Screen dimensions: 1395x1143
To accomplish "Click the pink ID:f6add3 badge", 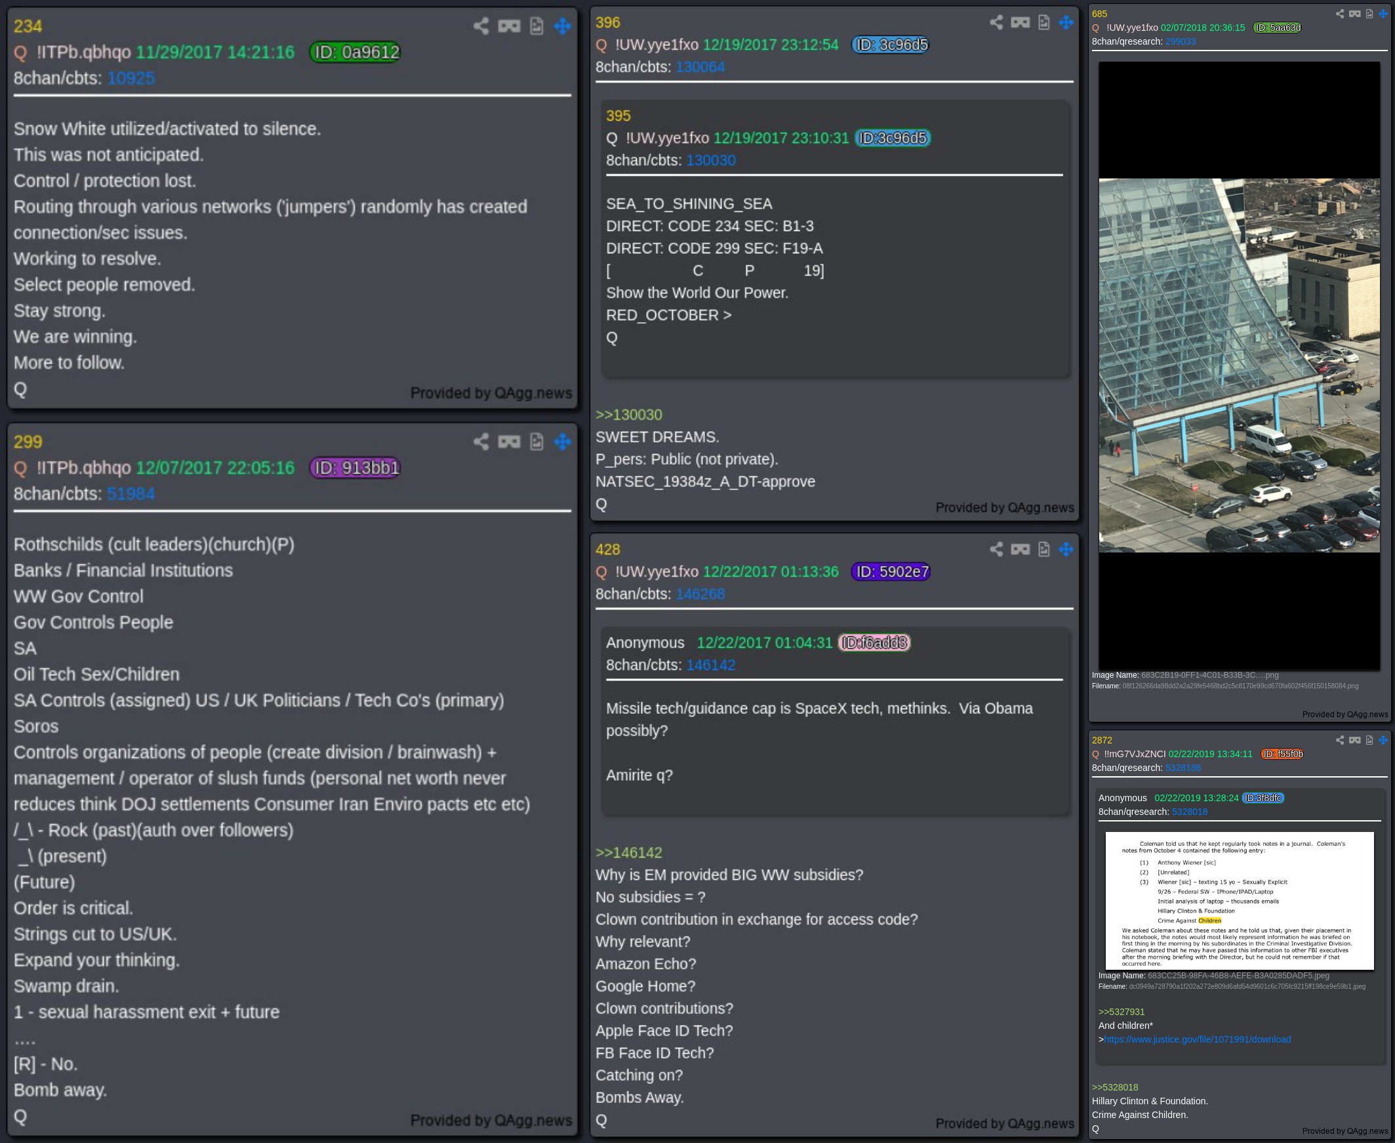I will (x=874, y=642).
